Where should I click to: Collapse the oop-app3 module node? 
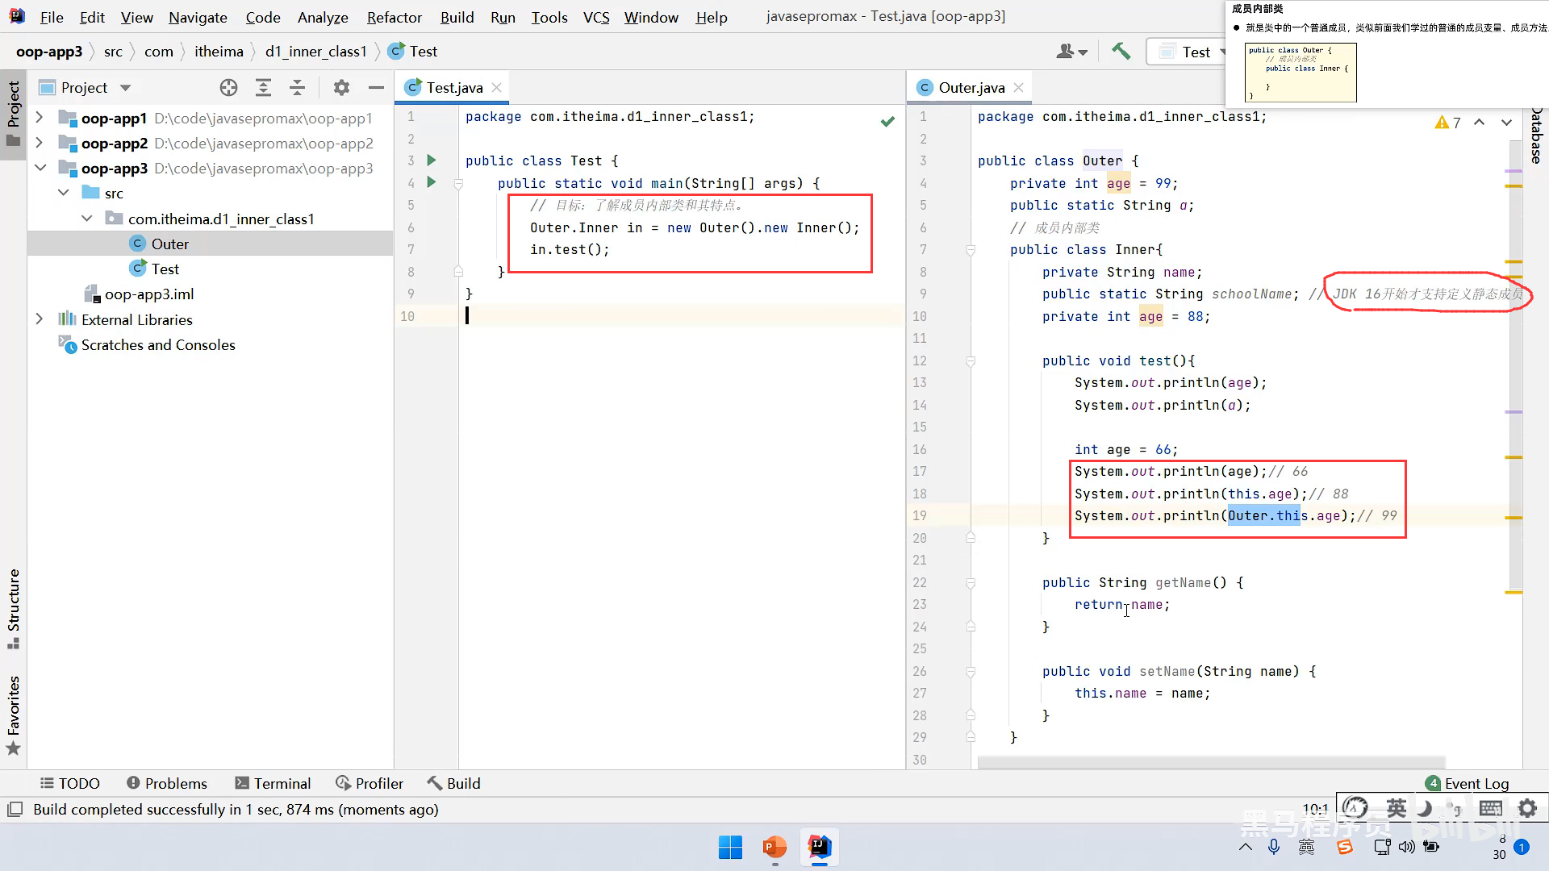40,168
